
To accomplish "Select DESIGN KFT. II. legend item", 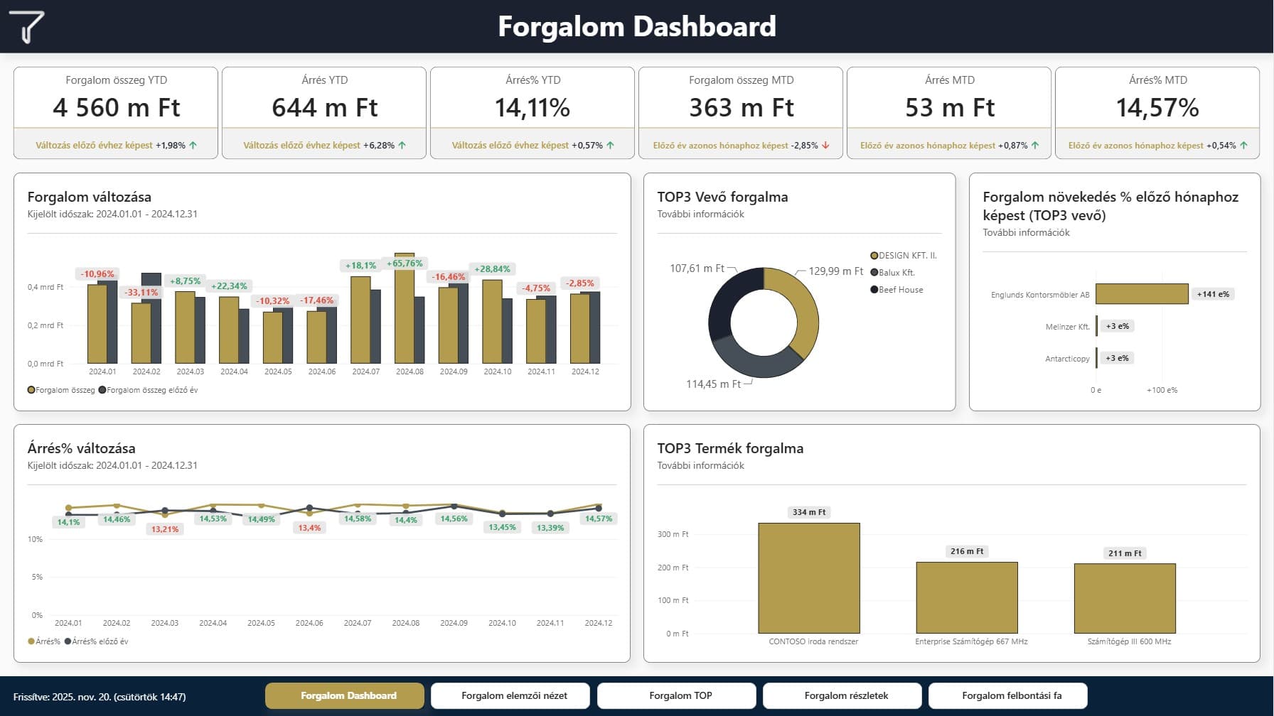I will tap(904, 256).
